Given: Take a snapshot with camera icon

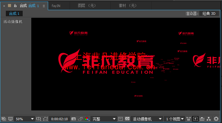Looking at the screenshot, I should pos(74,119).
